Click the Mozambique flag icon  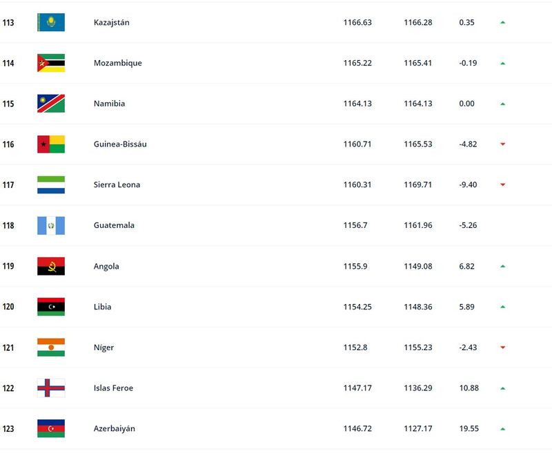(51, 63)
